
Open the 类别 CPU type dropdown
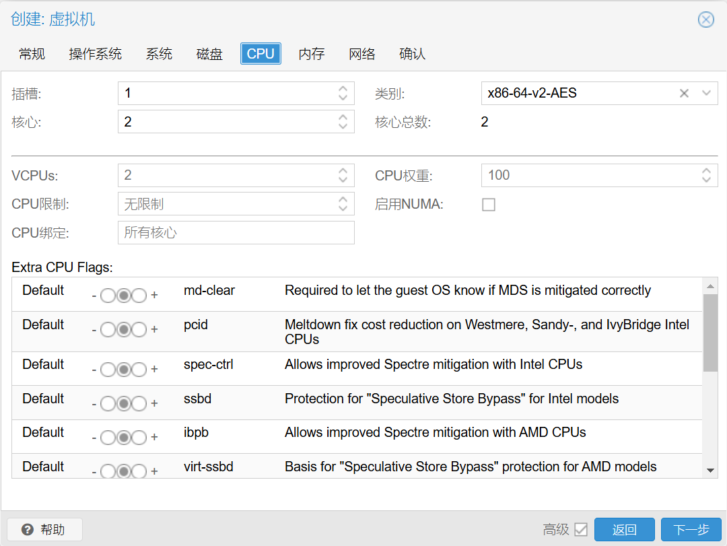(x=706, y=94)
